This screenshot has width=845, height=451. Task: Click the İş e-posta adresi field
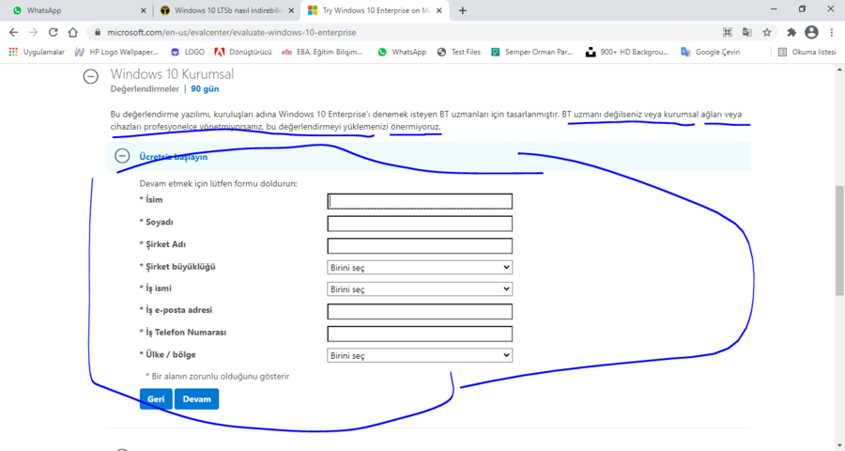(420, 311)
